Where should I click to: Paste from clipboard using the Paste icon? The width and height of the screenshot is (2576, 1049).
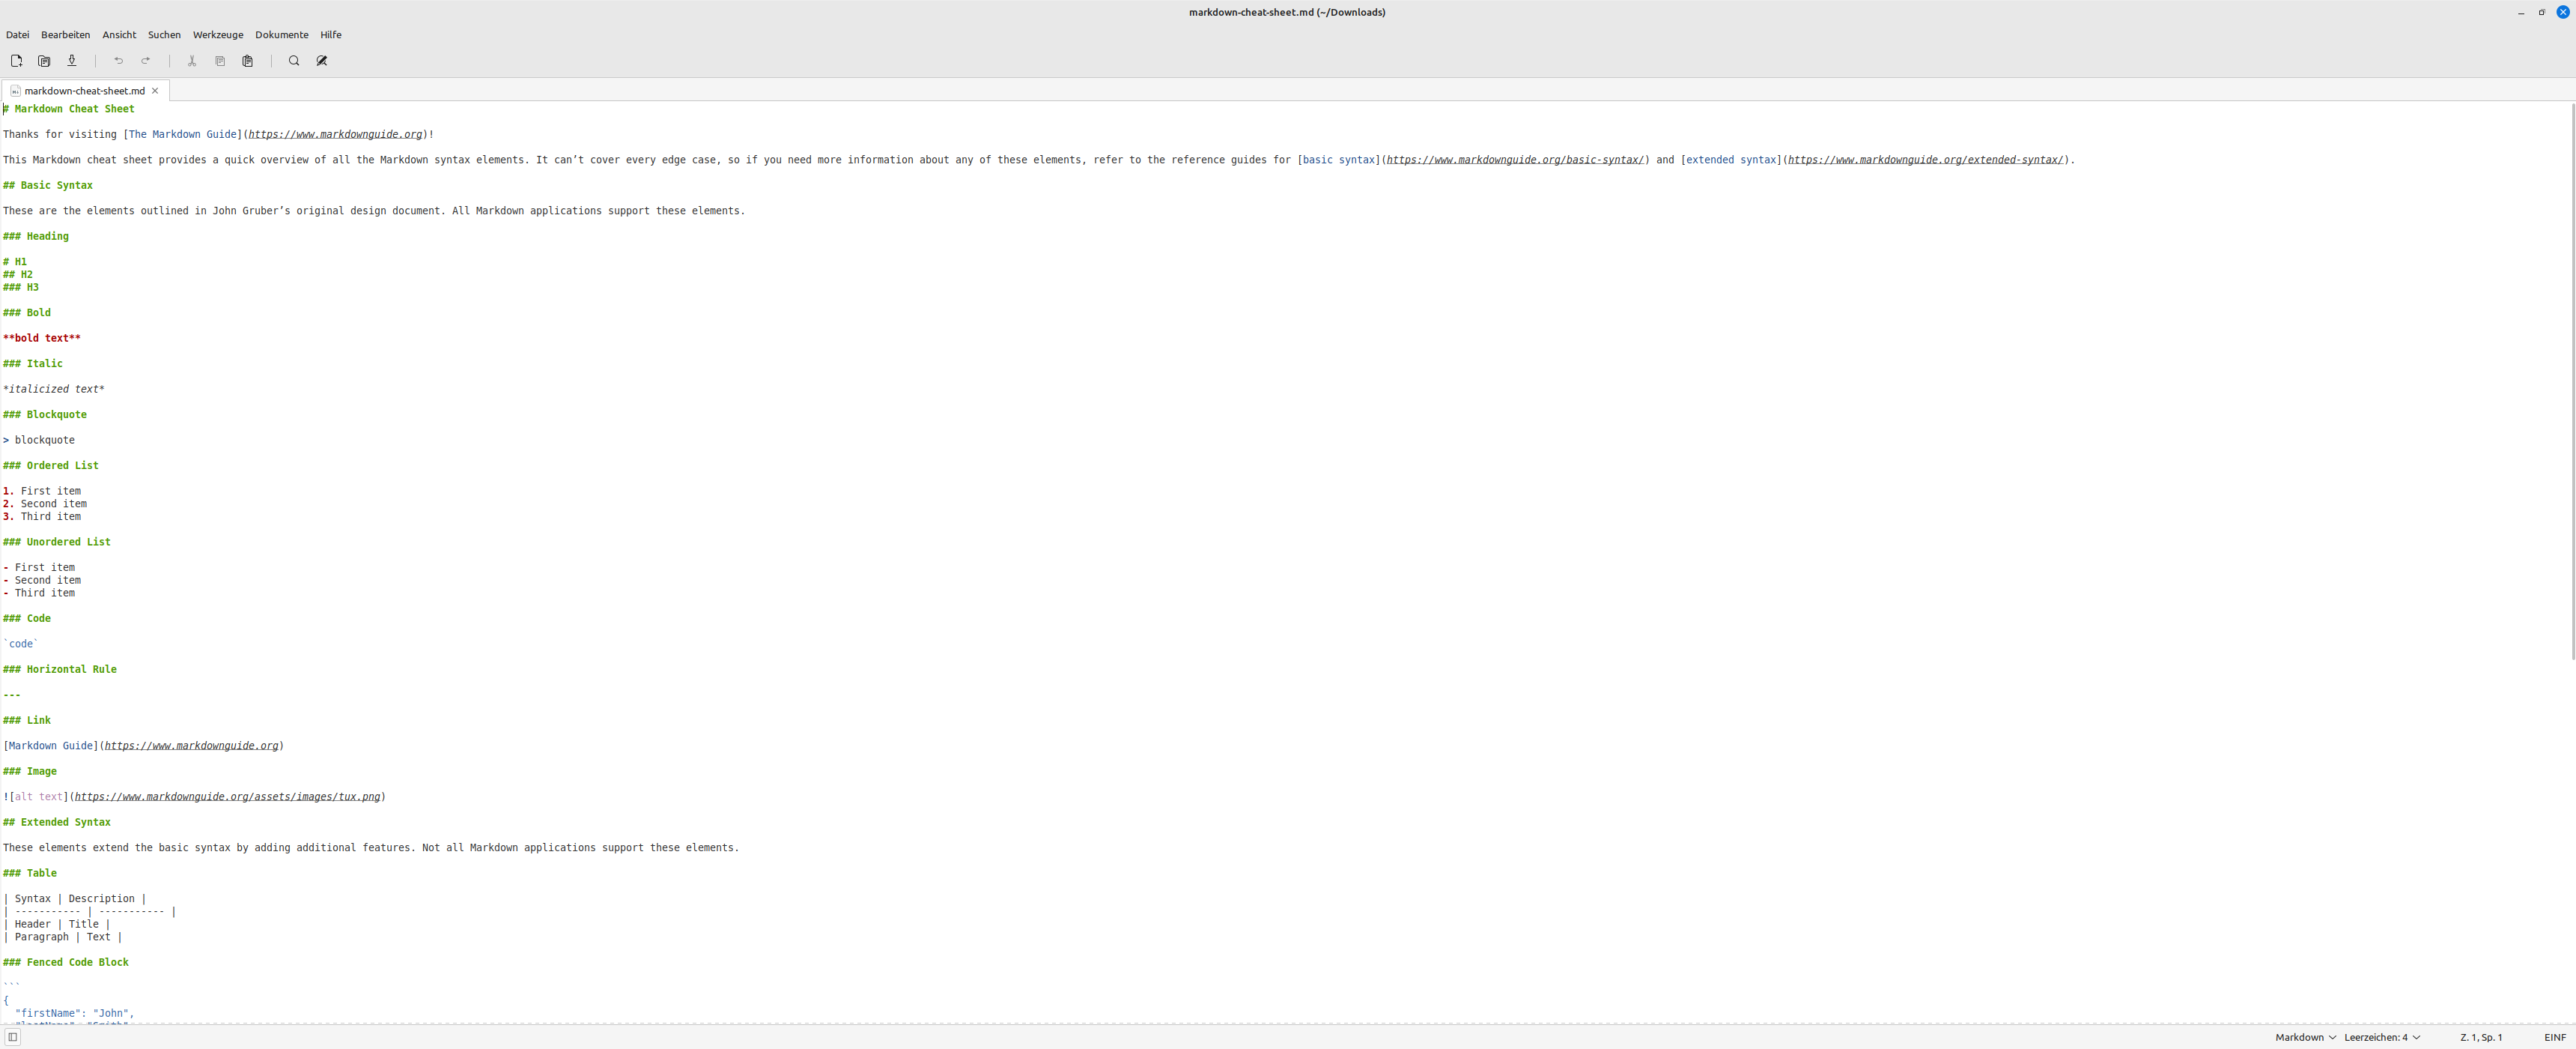[x=247, y=60]
